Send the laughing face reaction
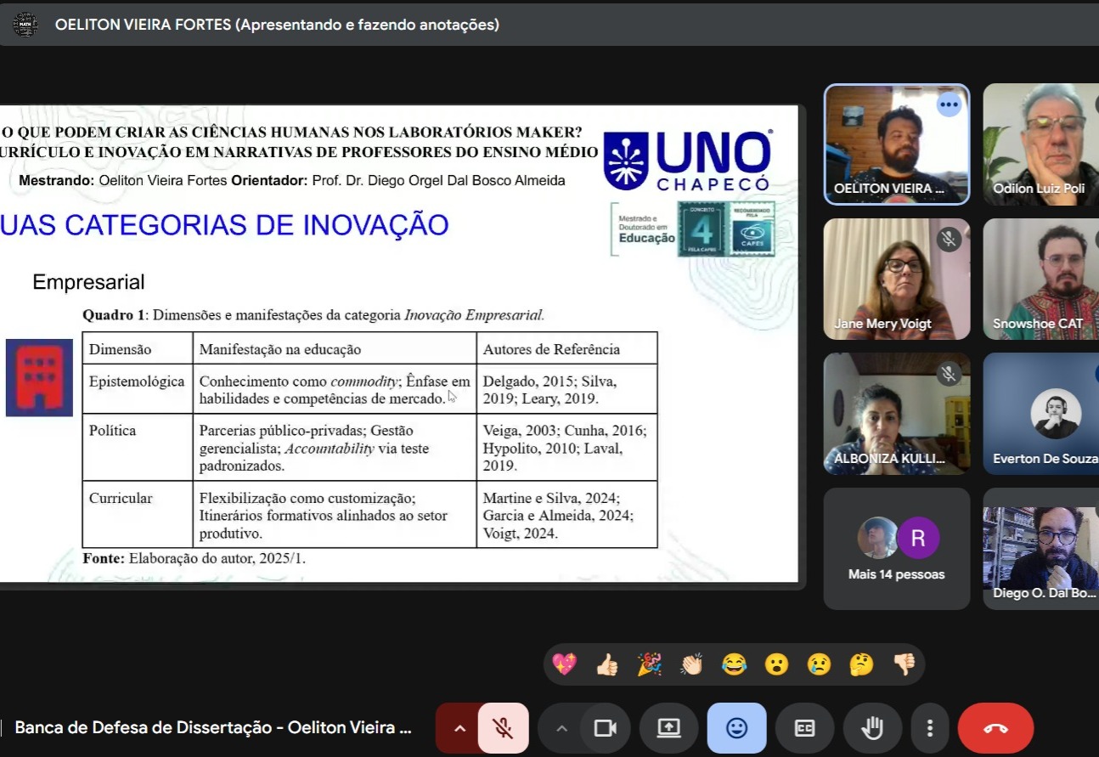This screenshot has height=757, width=1099. tap(734, 664)
